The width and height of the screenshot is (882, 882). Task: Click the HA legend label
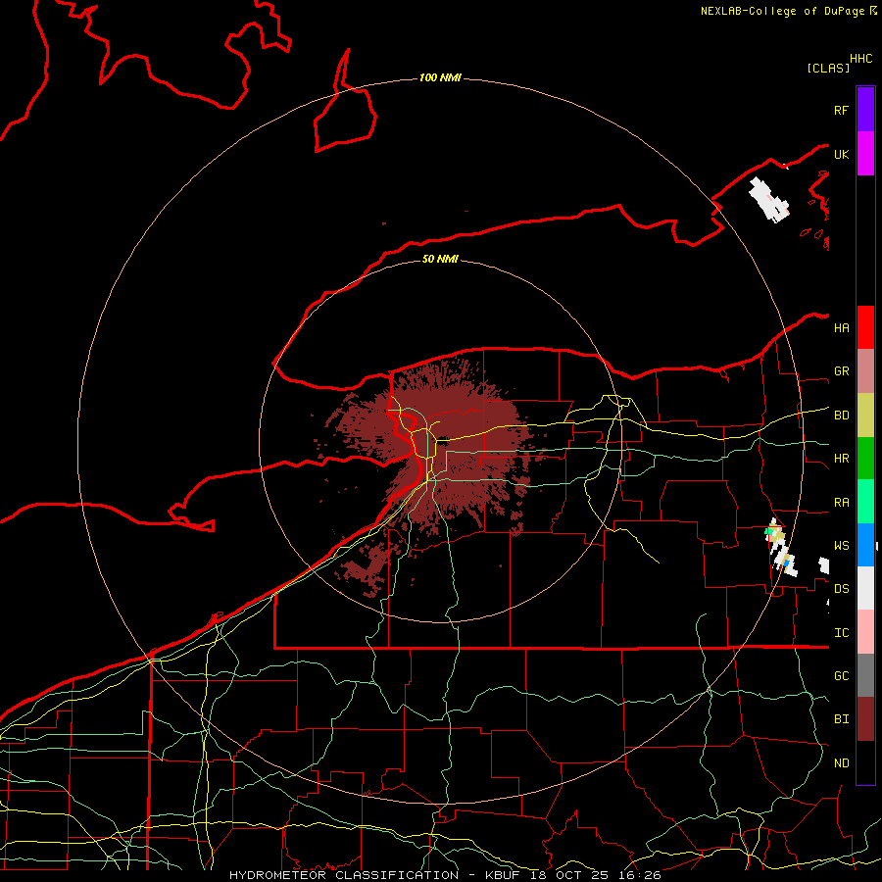coord(841,327)
